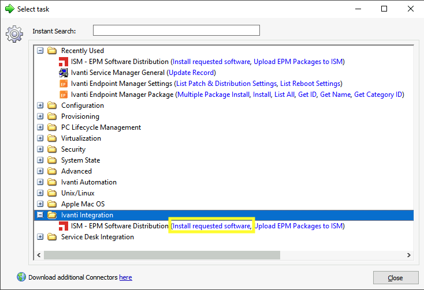Open List Patch & Distribution Settings link

(226, 84)
